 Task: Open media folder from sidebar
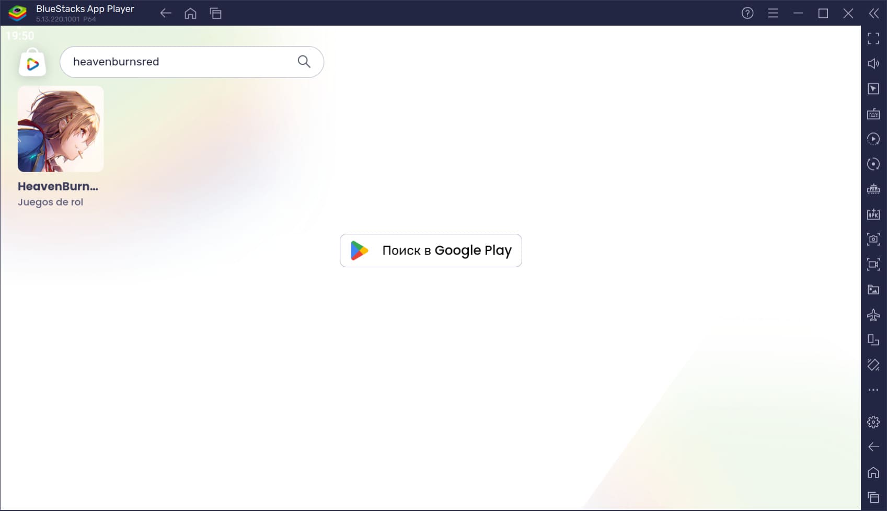coord(873,289)
